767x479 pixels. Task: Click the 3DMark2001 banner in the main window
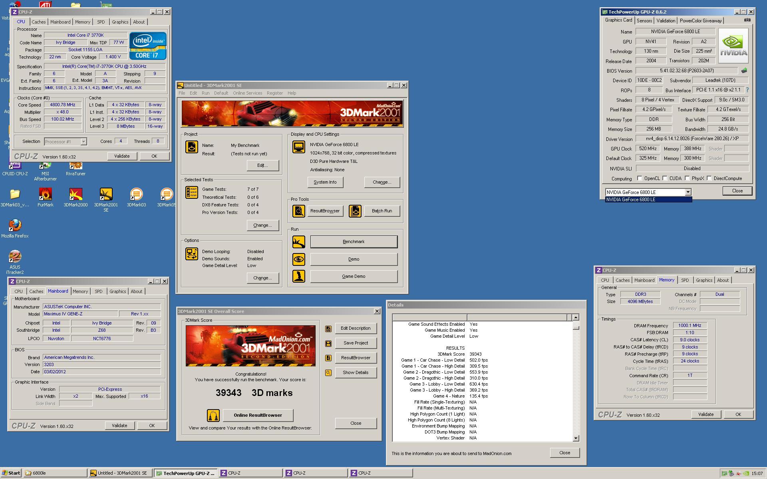point(292,113)
